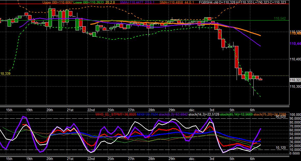
Task: Click the Upper BB=110,6067 indicator label
Action: pos(57,3)
